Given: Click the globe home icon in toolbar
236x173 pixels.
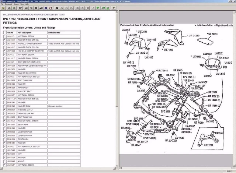Looking at the screenshot, I should tap(3, 8).
